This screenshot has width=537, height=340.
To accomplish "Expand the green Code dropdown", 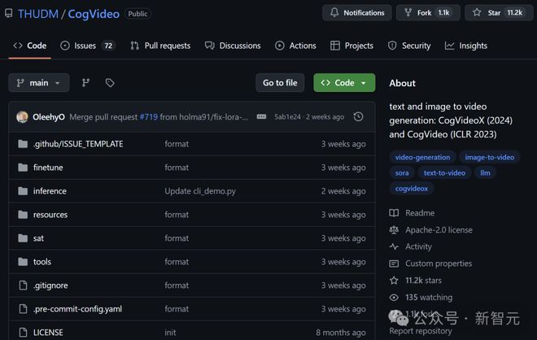I will pyautogui.click(x=344, y=83).
